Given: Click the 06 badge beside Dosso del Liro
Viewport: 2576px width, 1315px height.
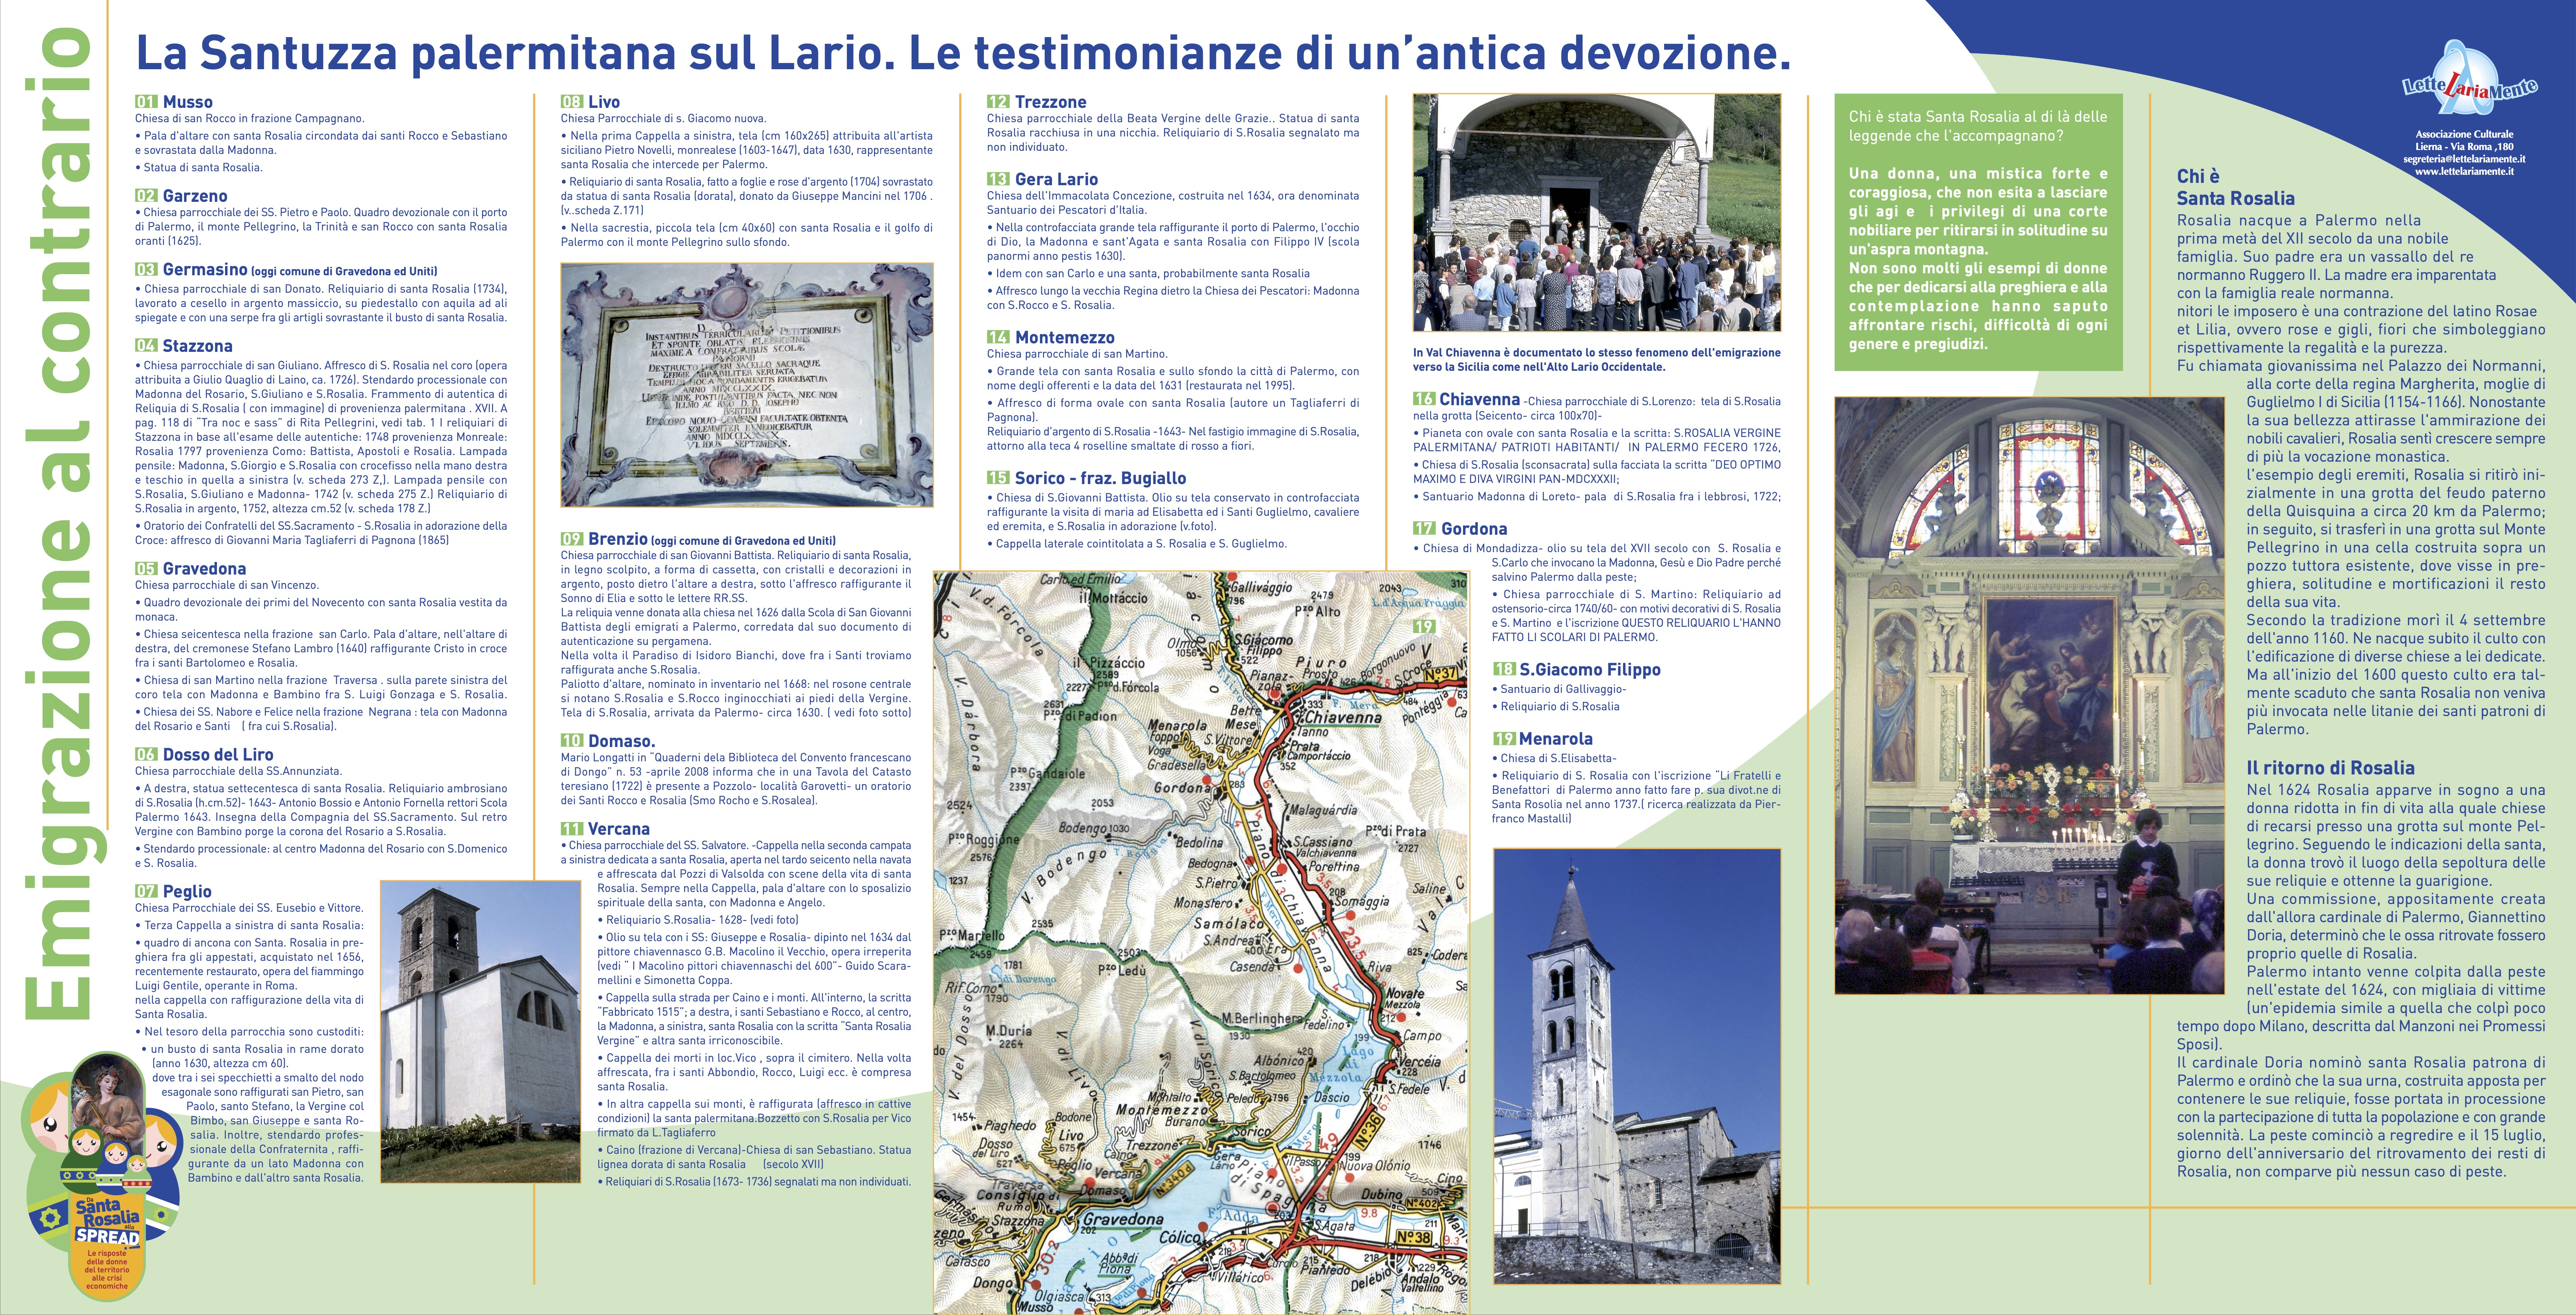Looking at the screenshot, I should click(146, 755).
